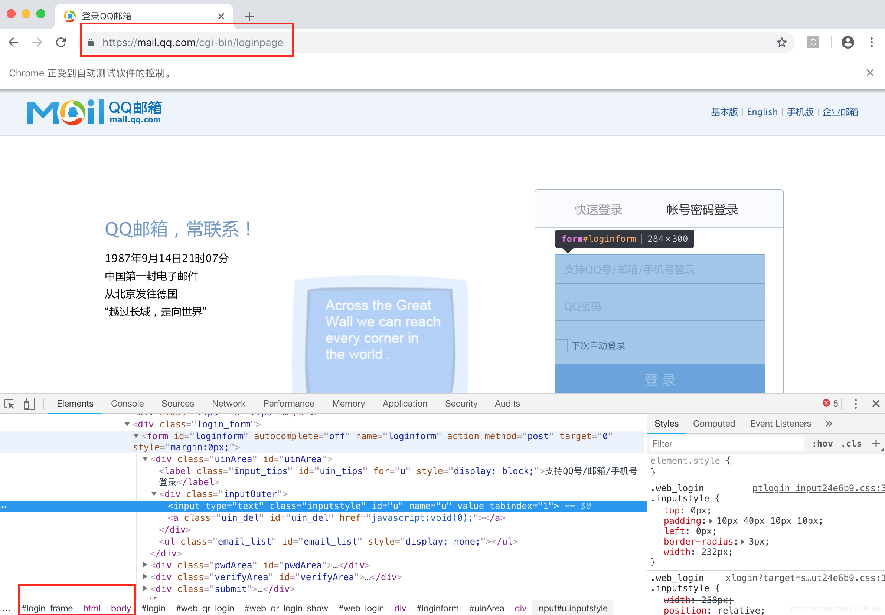This screenshot has width=885, height=615.
Task: Activate the DevTools element inspector picker
Action: (10, 404)
